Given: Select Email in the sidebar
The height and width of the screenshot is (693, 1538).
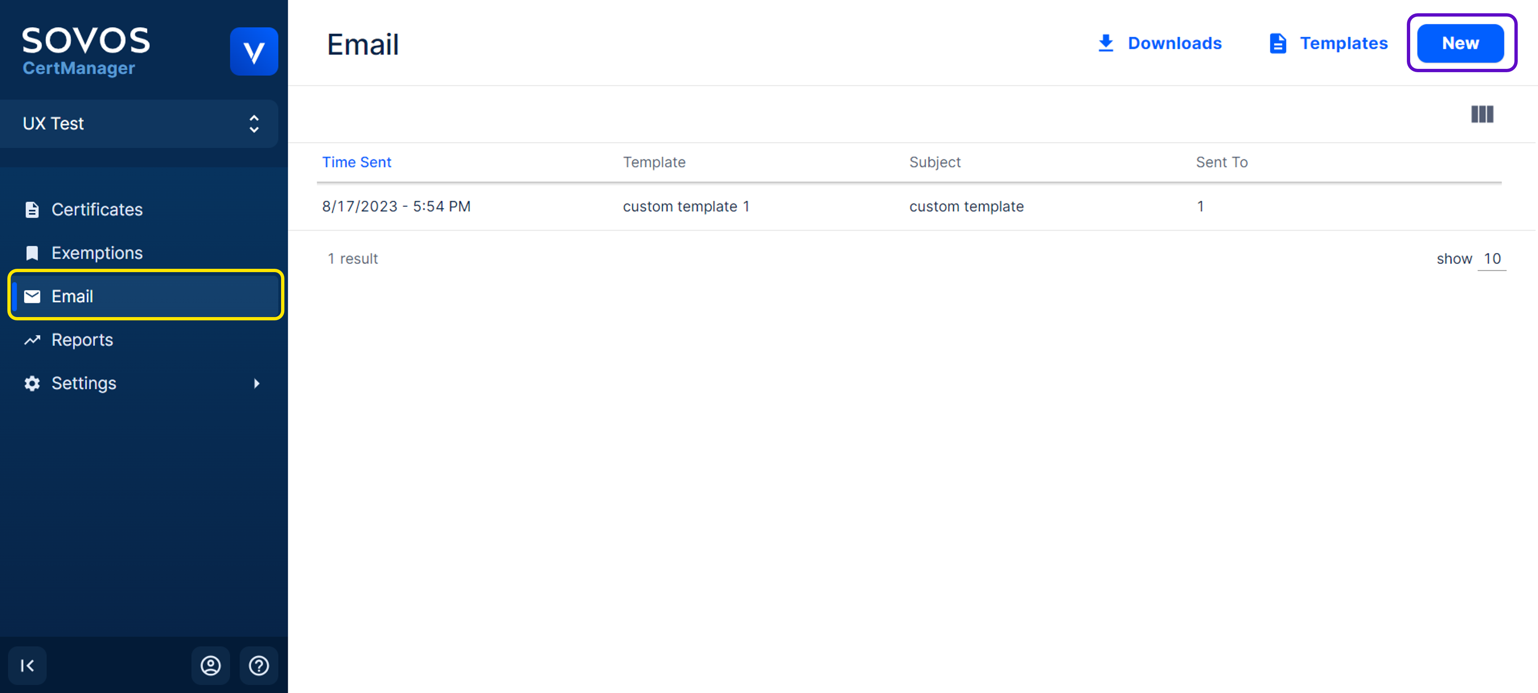Looking at the screenshot, I should pos(72,296).
